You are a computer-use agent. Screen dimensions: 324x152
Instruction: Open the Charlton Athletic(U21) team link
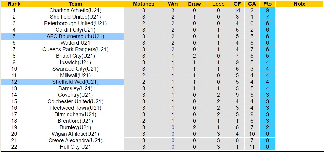click(75, 10)
